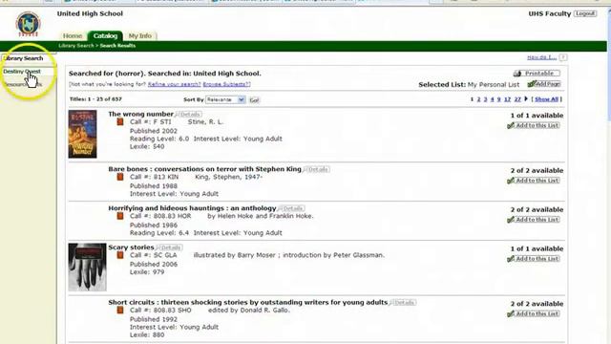611x344 pixels.
Task: Go to results page 3
Action: [x=486, y=99]
